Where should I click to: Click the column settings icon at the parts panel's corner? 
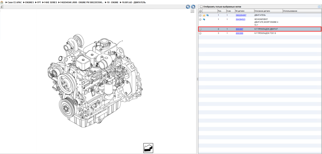pyautogui.click(x=319, y=7)
